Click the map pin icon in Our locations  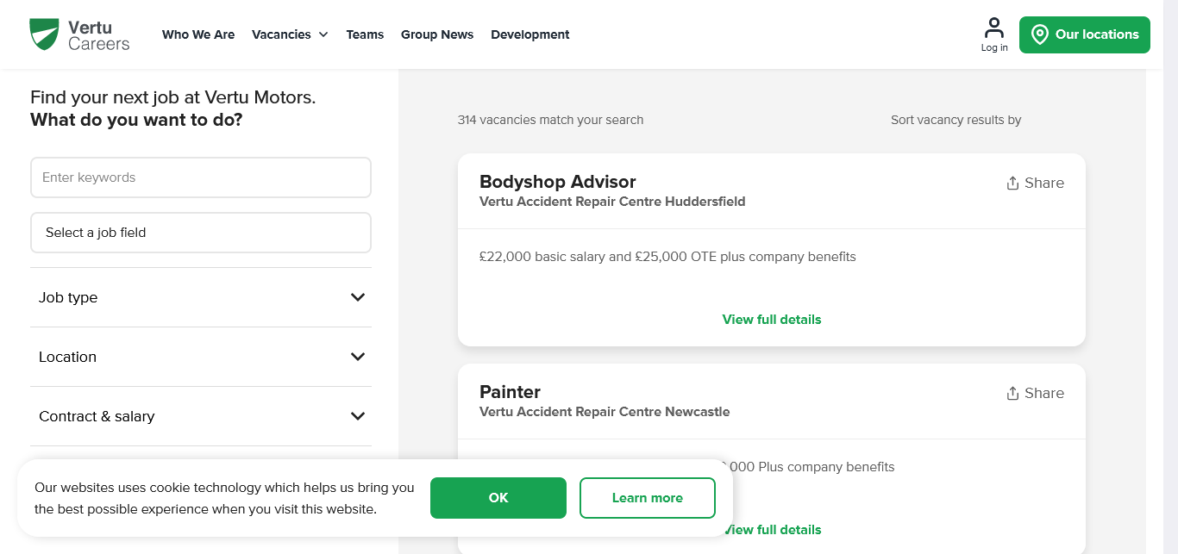(1040, 35)
